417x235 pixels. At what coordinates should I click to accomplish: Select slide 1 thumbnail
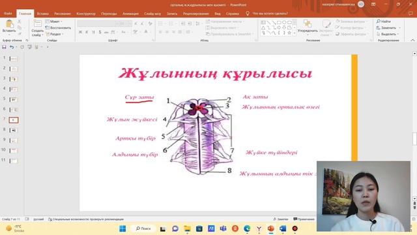[14, 59]
